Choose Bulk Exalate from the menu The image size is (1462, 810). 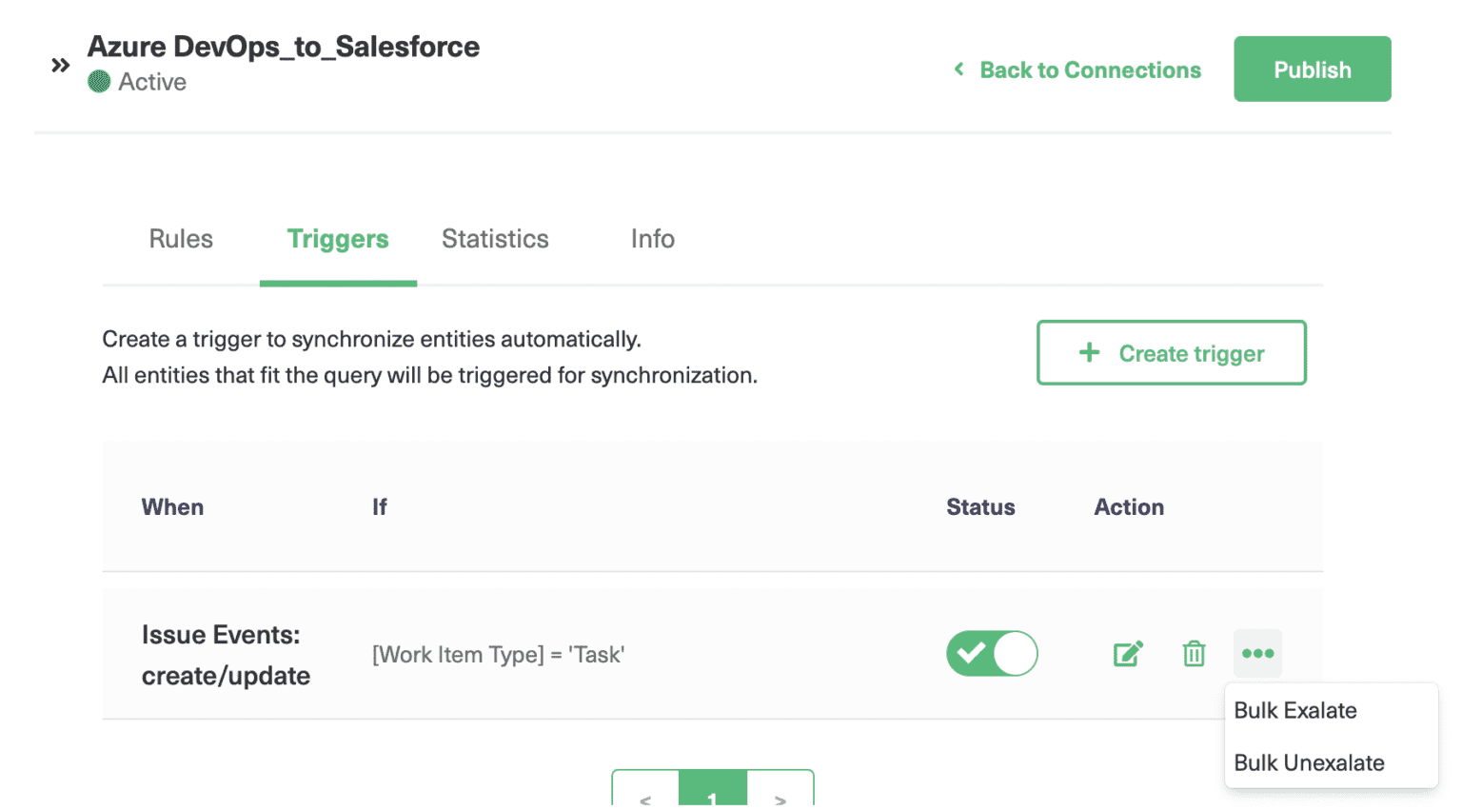tap(1295, 711)
